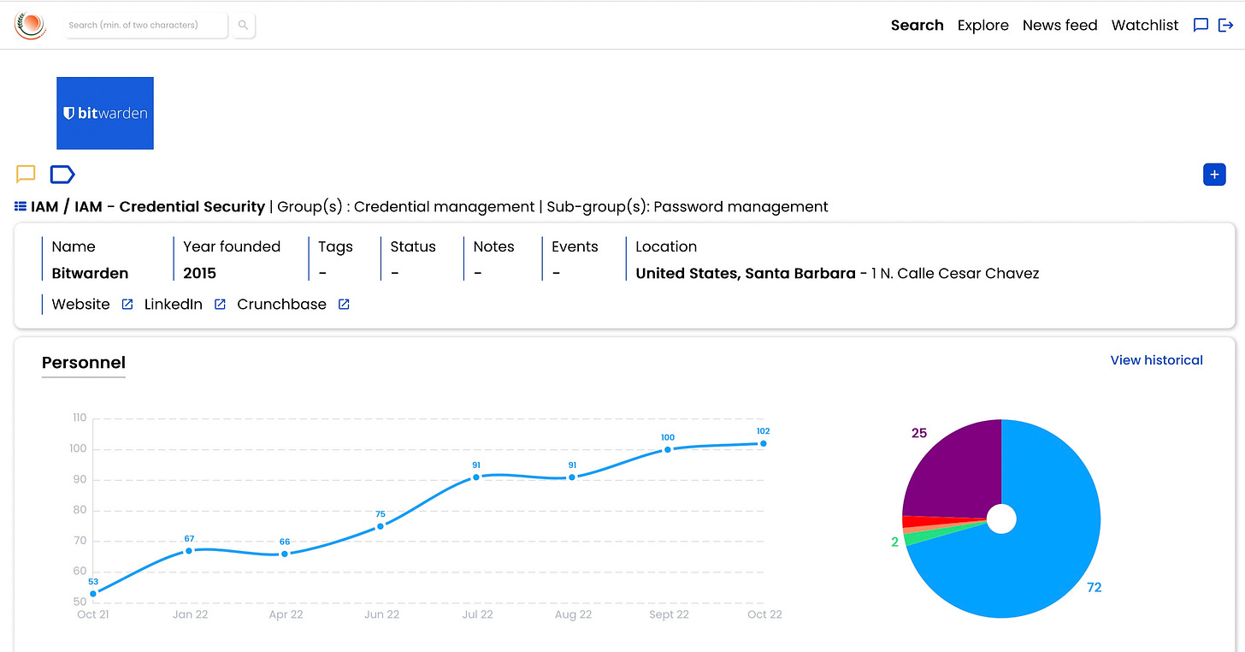This screenshot has width=1245, height=652.
Task: Click United States, Santa Barbara location text
Action: 746,273
